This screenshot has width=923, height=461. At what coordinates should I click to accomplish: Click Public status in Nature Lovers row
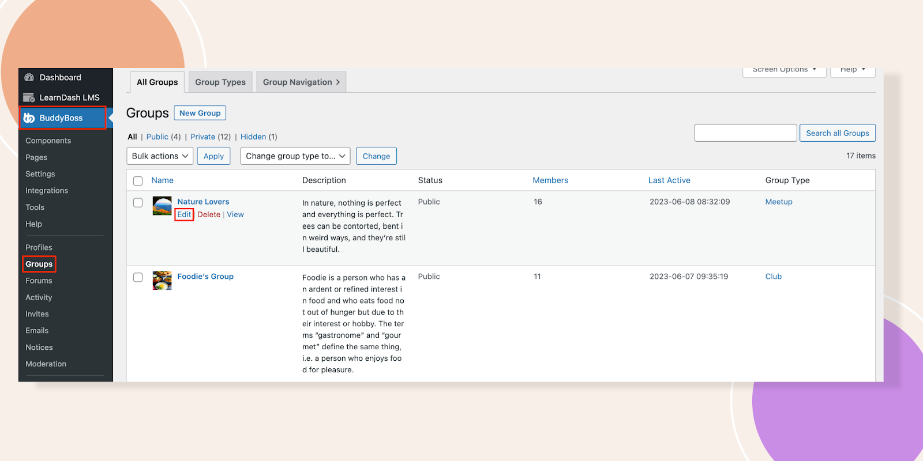coord(429,202)
